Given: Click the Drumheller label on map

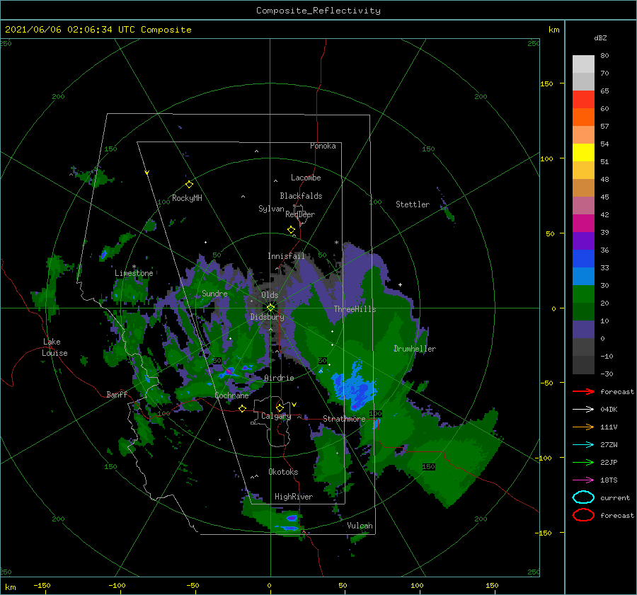Looking at the screenshot, I should tap(415, 349).
